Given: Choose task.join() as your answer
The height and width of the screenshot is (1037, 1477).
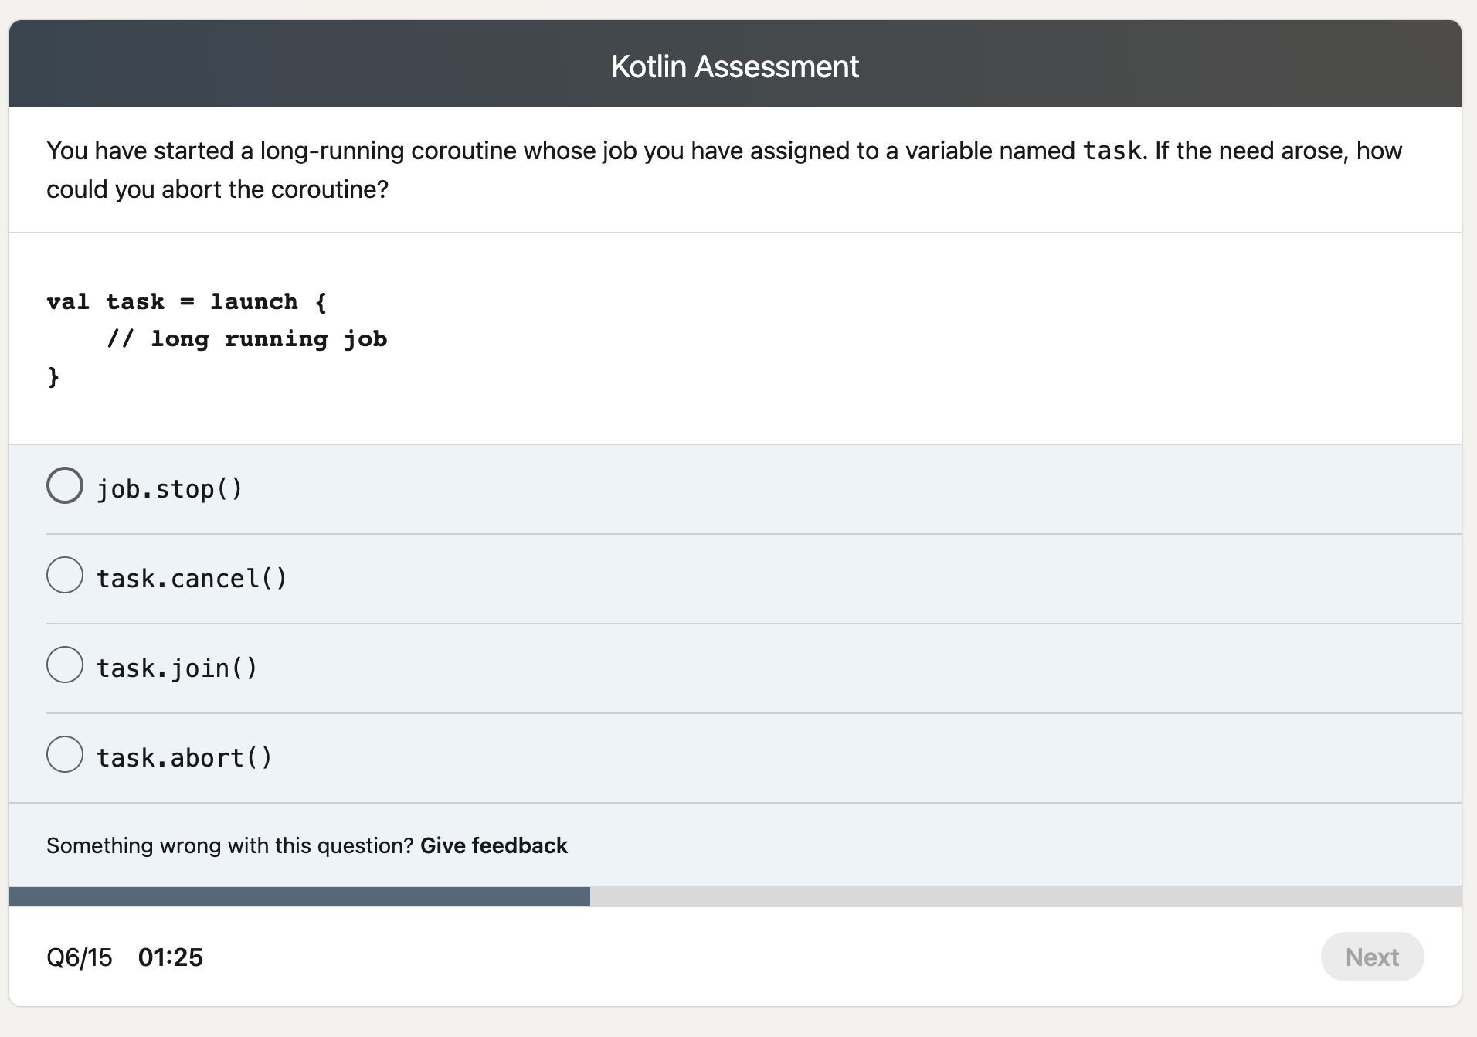Looking at the screenshot, I should (x=177, y=667).
